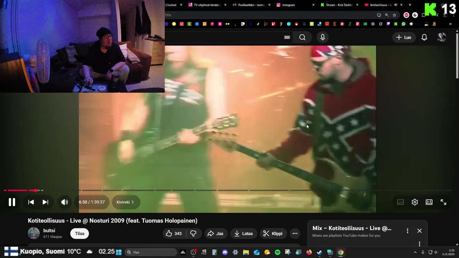Image resolution: width=459 pixels, height=258 pixels.
Task: Open the on-screen keyboard in search
Action: coord(287,37)
